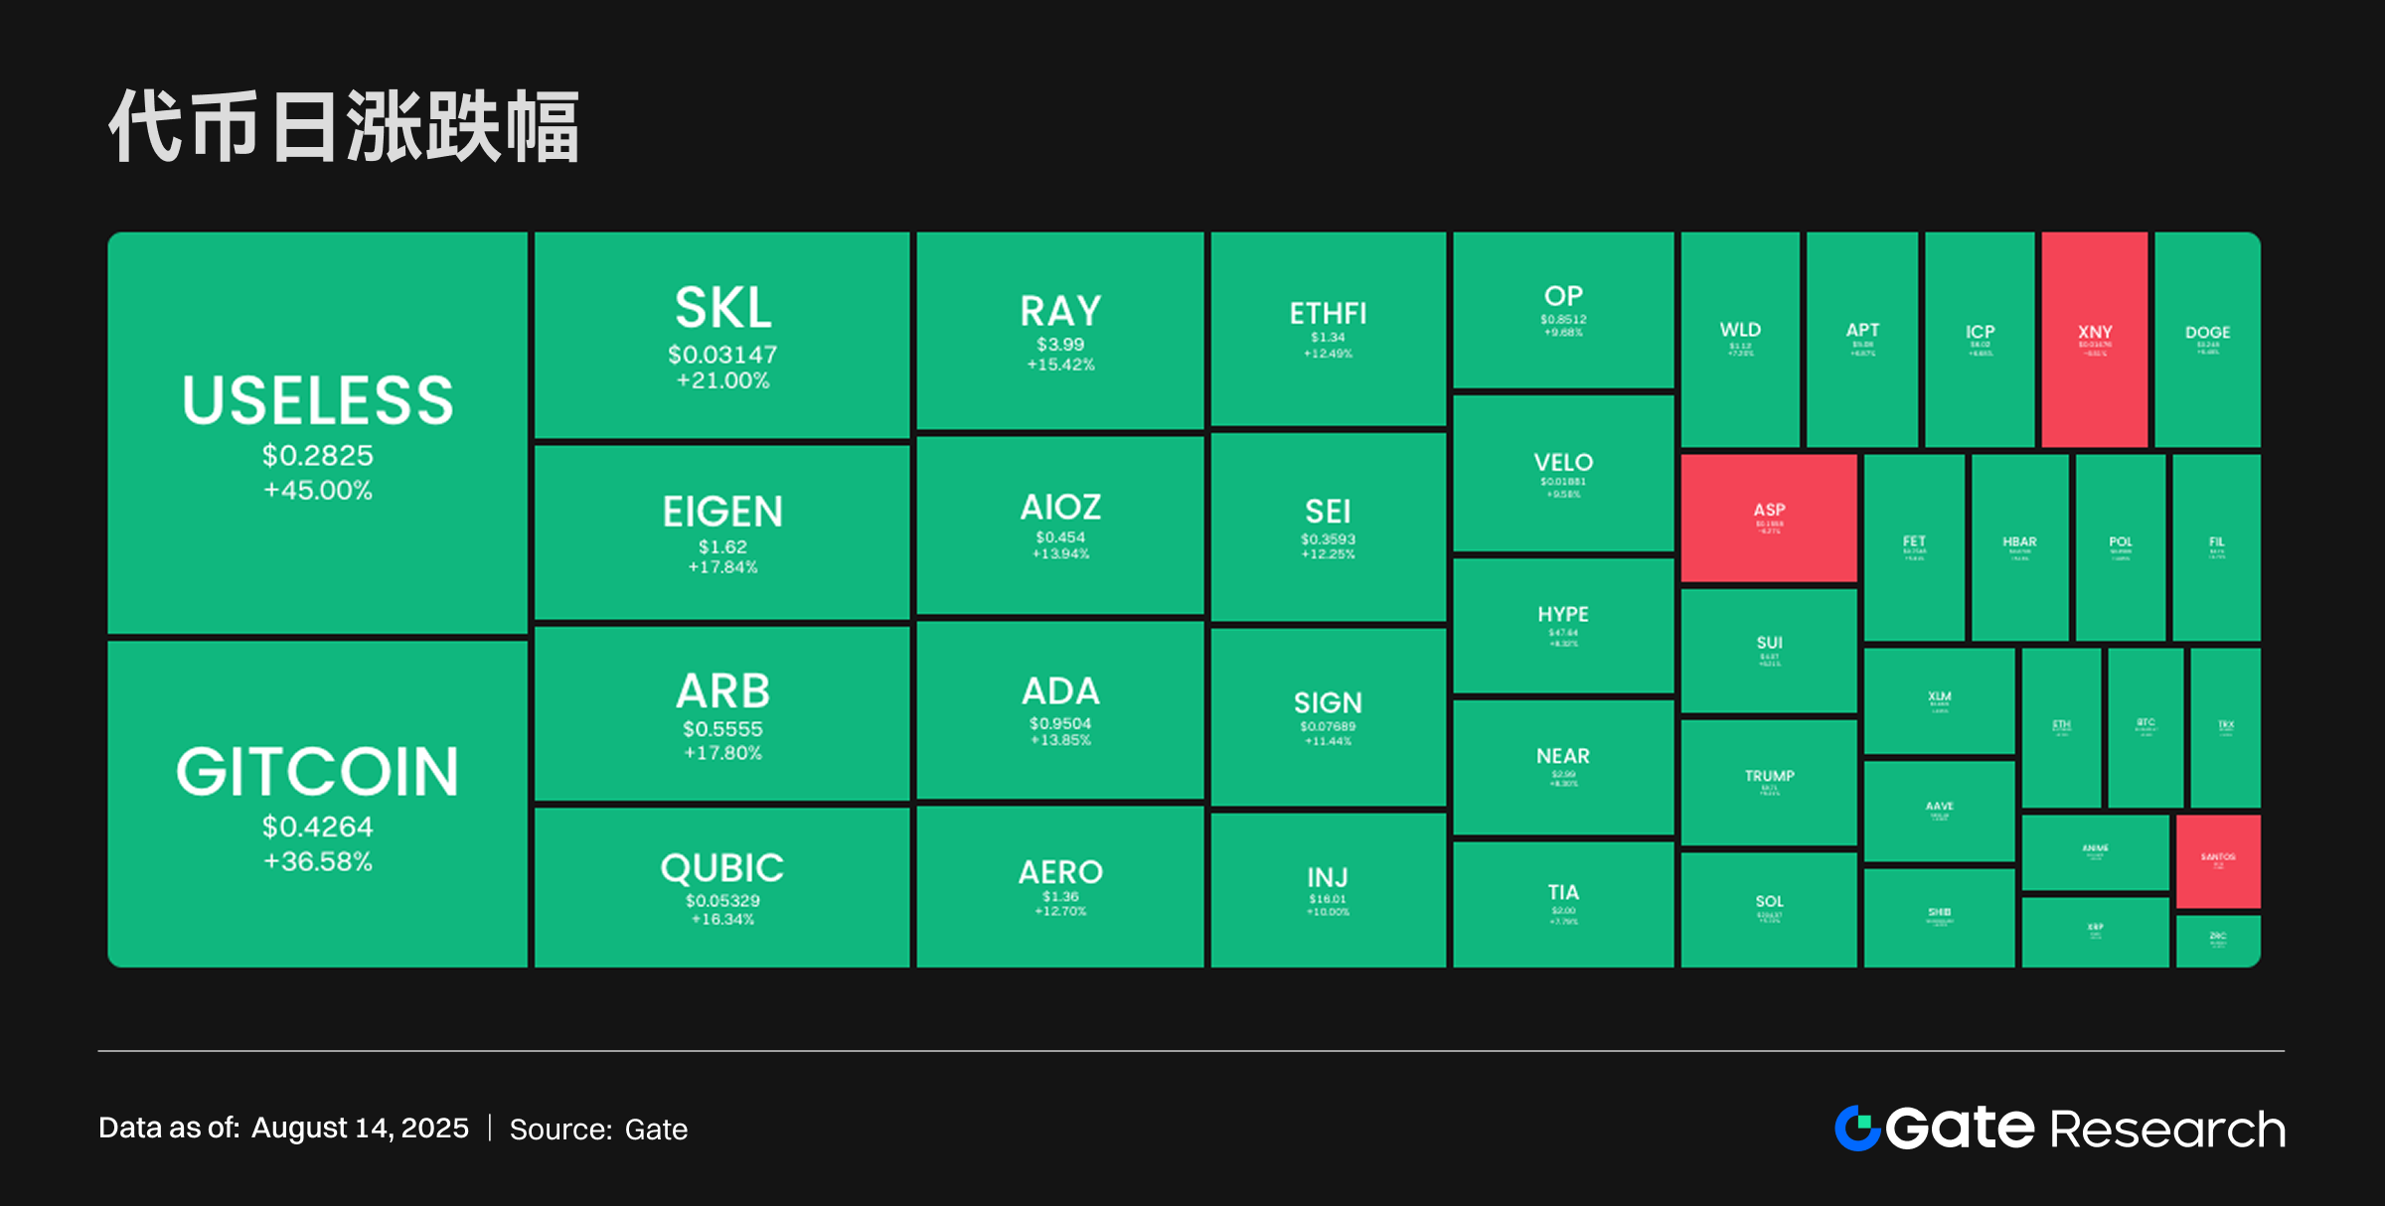This screenshot has height=1206, width=2385.
Task: Select the AERO token tile
Action: click(1060, 886)
